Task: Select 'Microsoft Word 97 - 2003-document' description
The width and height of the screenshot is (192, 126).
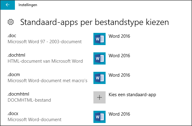Action: (x=44, y=42)
